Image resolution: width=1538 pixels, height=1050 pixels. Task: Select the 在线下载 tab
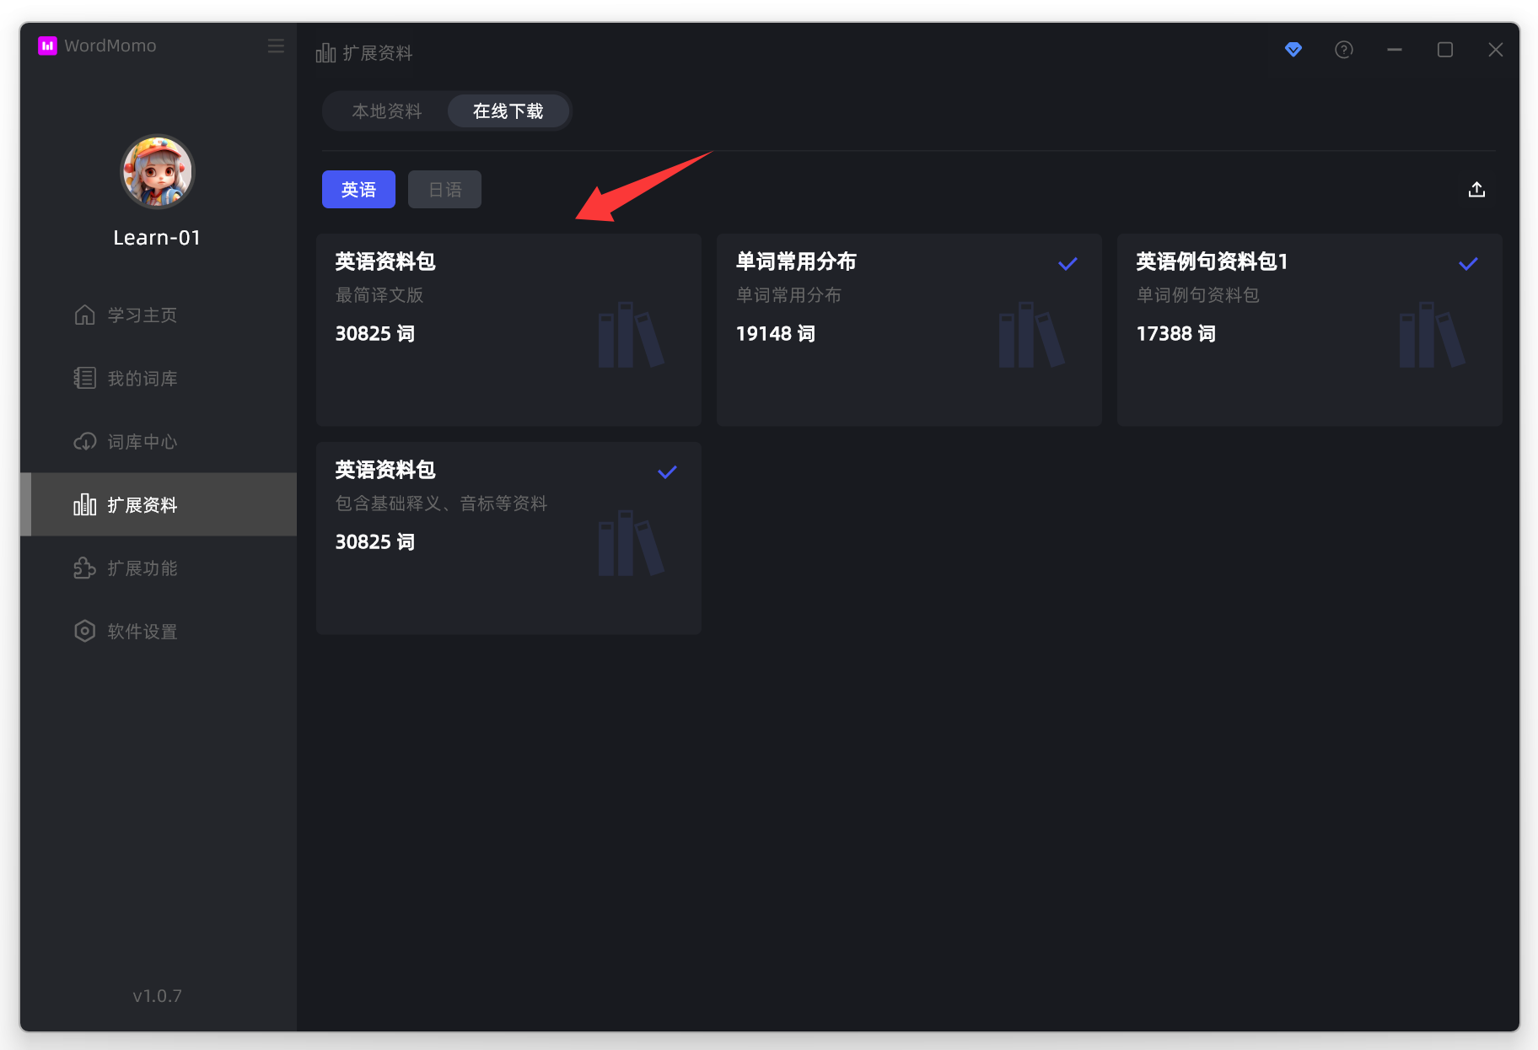[508, 111]
